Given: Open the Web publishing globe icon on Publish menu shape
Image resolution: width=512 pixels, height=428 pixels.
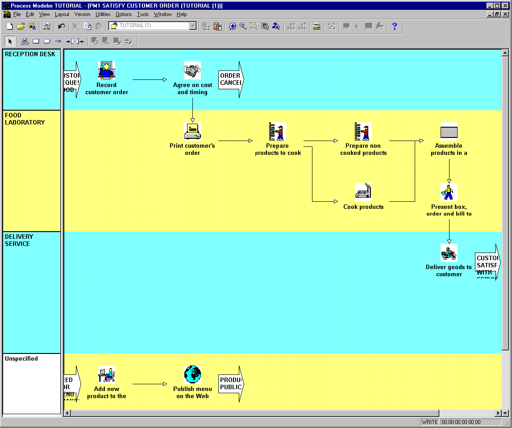Looking at the screenshot, I should point(192,374).
